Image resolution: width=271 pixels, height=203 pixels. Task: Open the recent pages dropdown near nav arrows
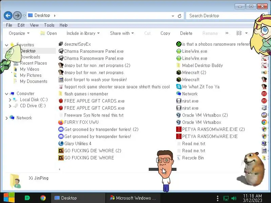tap(24, 16)
